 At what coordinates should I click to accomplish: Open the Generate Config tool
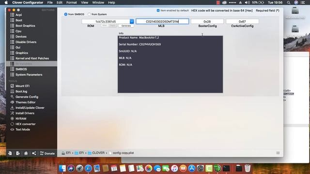tap(27, 97)
